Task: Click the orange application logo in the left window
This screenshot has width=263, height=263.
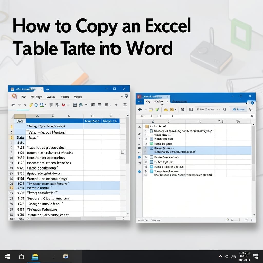Action: coord(14,96)
